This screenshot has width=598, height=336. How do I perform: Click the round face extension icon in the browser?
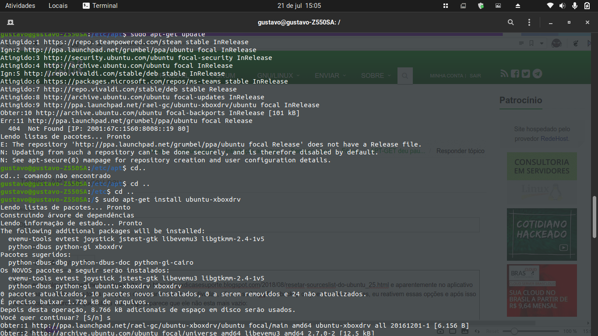point(556,43)
